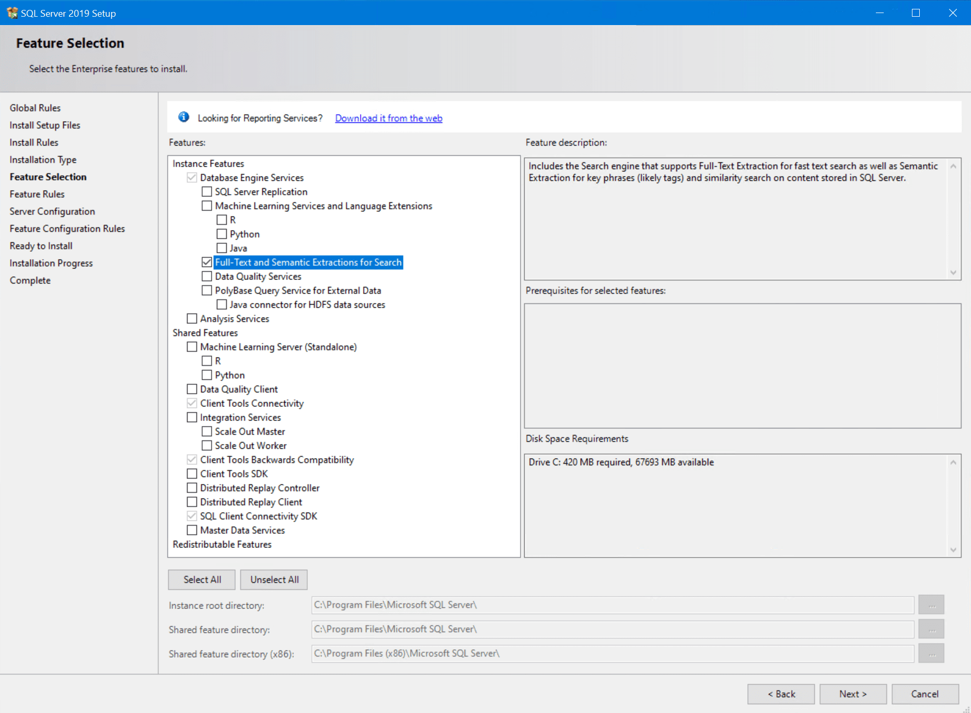The image size is (971, 713).
Task: Click the Feature description panel scrollbar
Action: tap(953, 219)
